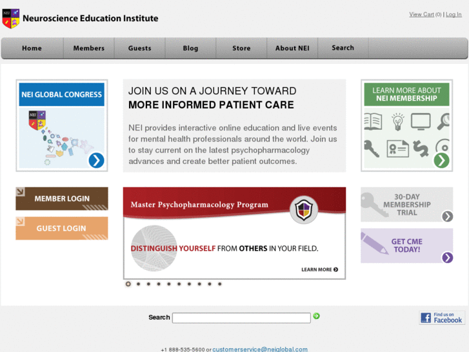Go to the Blog menu item
The width and height of the screenshot is (469, 352).
coord(190,48)
